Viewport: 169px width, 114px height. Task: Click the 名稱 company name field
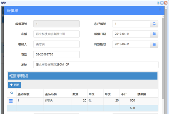point(56,34)
